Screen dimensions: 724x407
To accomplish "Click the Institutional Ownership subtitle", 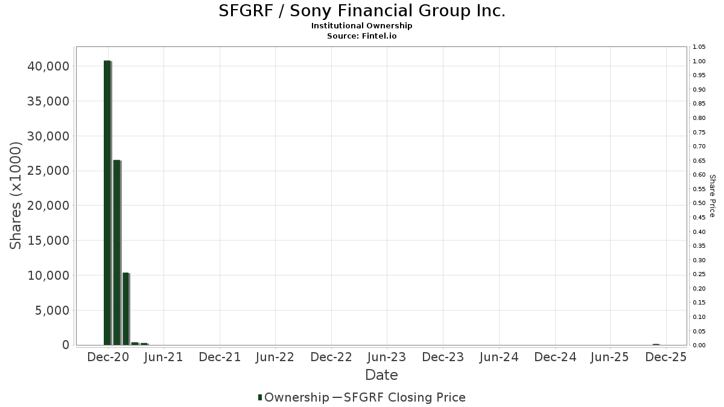I will (x=361, y=26).
